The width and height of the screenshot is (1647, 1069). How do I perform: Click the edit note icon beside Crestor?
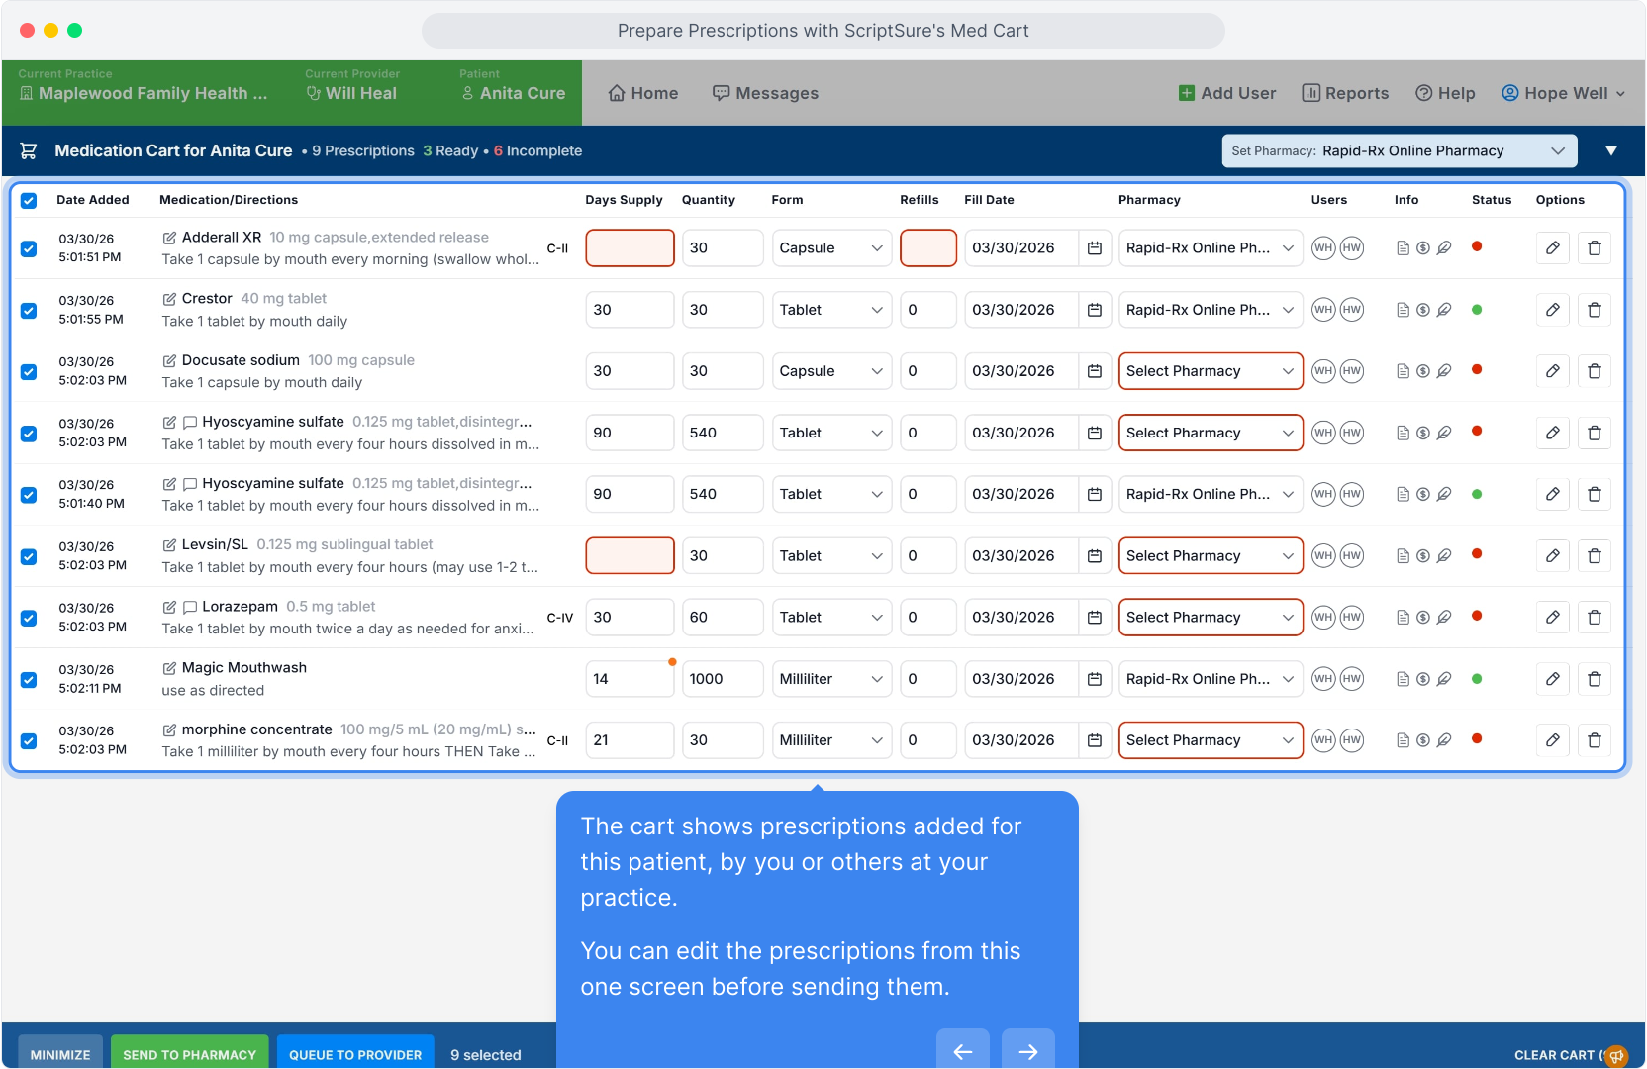pos(169,299)
